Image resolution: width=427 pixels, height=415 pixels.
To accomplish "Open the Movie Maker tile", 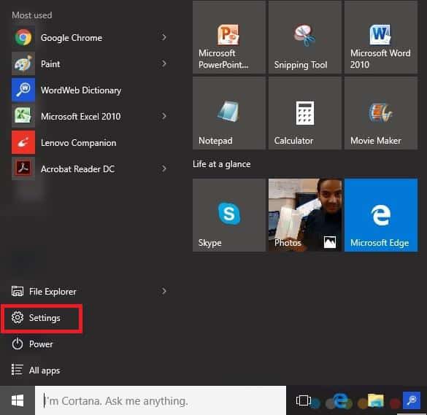I will click(x=381, y=113).
